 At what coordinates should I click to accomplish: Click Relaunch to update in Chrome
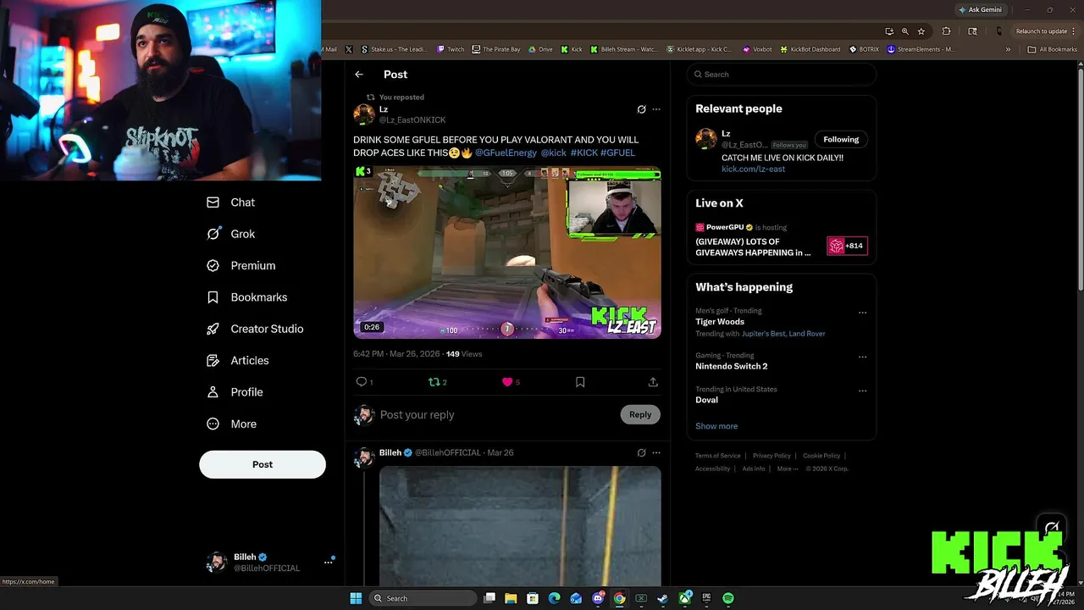tap(1046, 31)
